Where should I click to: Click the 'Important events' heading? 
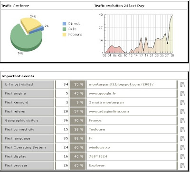coord(18,76)
